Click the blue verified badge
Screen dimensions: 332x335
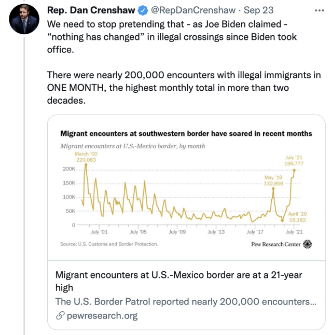142,11
